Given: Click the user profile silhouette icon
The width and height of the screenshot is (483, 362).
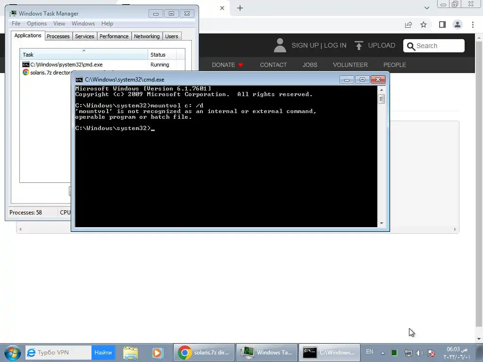Looking at the screenshot, I should click(x=280, y=45).
